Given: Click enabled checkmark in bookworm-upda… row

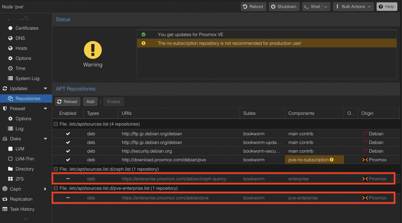Looking at the screenshot, I should (x=68, y=142).
